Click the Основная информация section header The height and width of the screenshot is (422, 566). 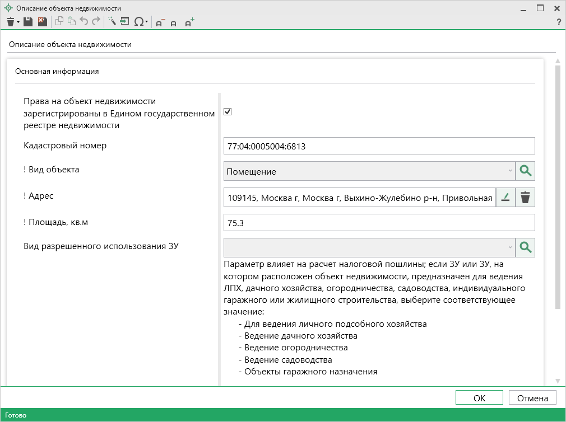point(57,71)
